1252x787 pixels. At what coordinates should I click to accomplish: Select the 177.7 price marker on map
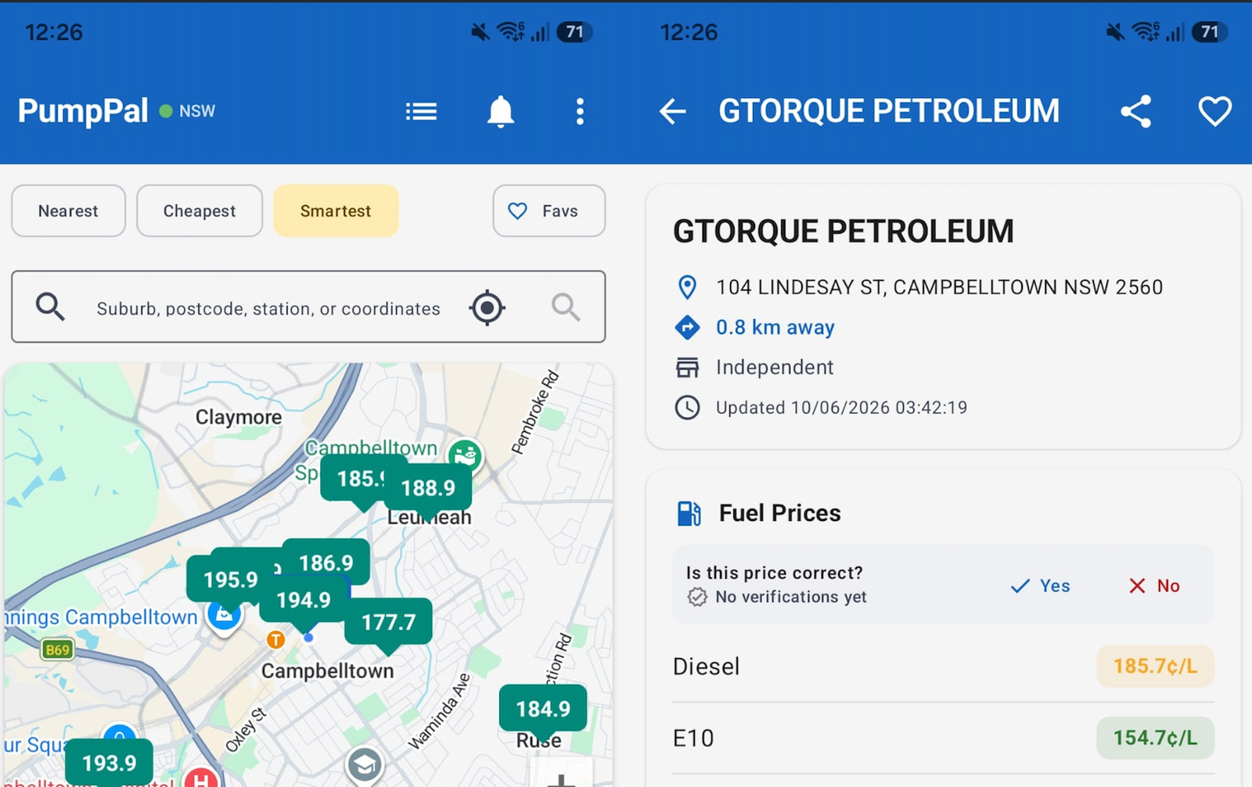tap(388, 623)
